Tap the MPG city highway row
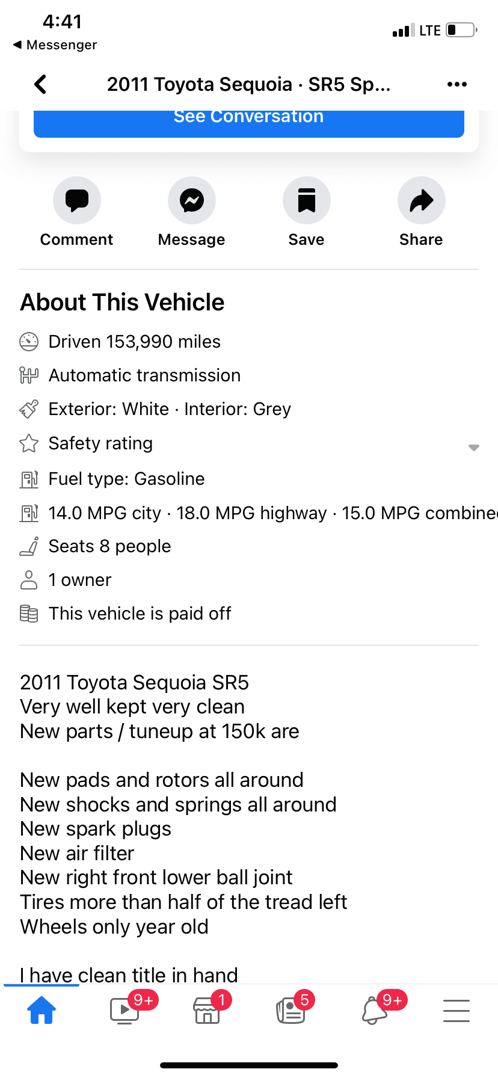The width and height of the screenshot is (498, 1078). tap(259, 513)
